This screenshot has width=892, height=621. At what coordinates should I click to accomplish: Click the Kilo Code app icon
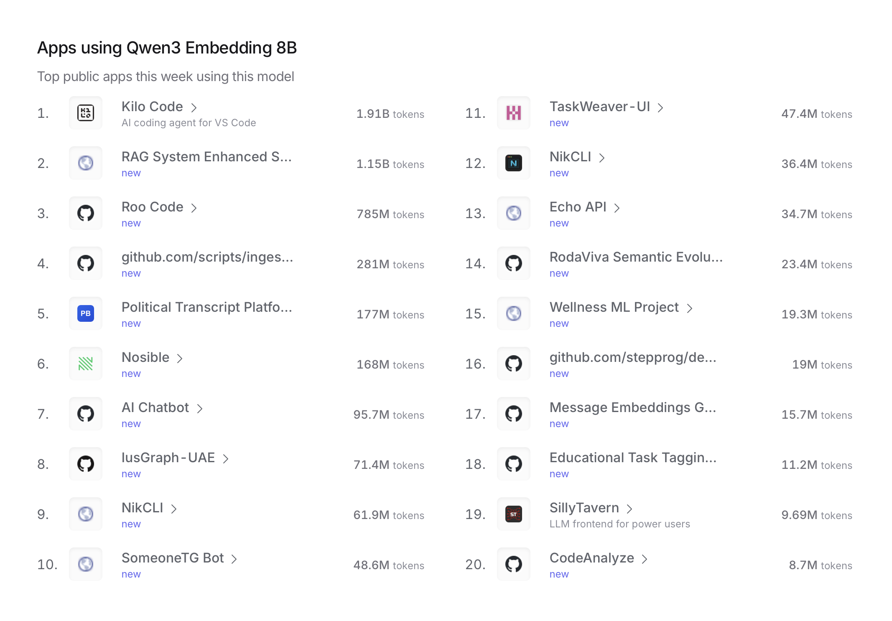85,112
